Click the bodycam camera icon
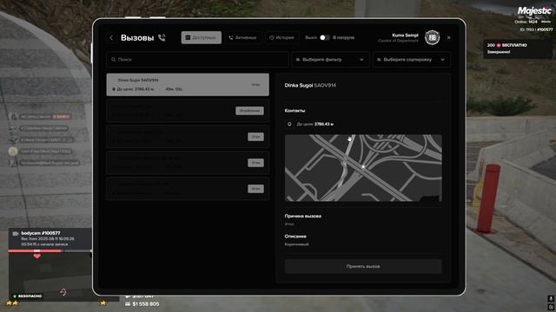The image size is (556, 312). (16, 233)
